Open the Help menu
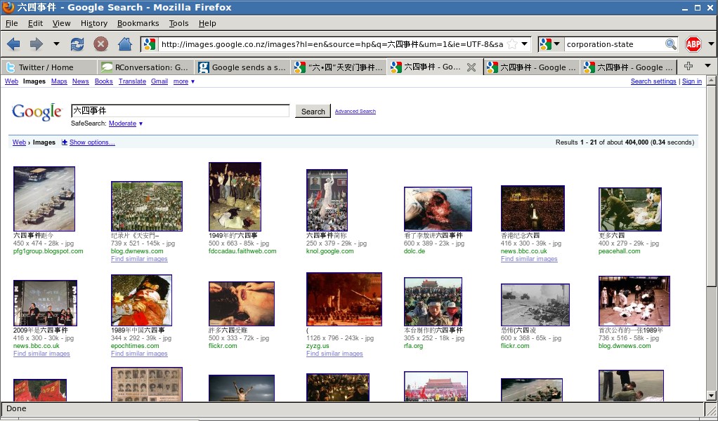718x421 pixels. [207, 23]
